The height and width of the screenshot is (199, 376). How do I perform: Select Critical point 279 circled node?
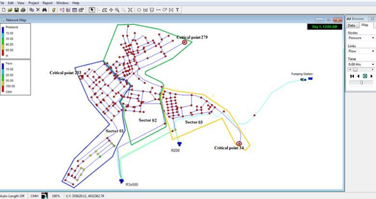tap(185, 42)
